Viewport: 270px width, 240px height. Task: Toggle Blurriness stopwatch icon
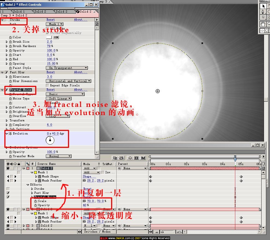coord(10,77)
